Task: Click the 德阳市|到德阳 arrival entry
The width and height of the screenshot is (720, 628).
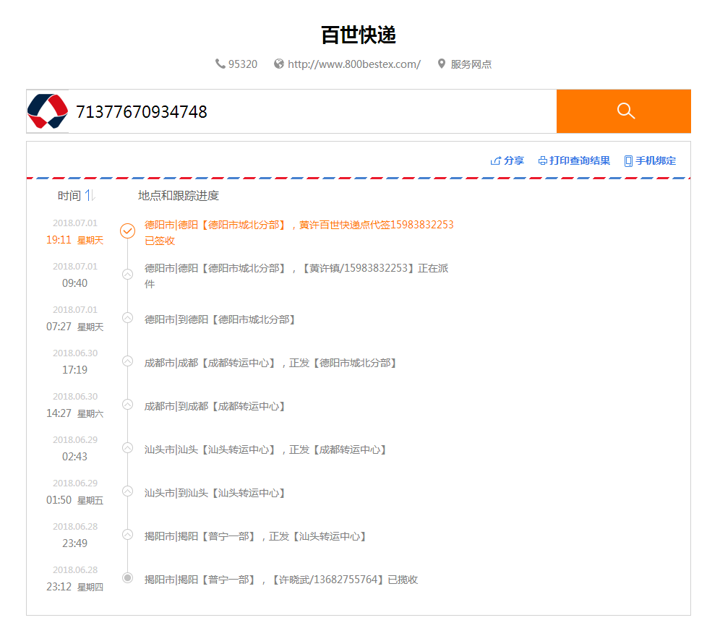Action: (220, 319)
